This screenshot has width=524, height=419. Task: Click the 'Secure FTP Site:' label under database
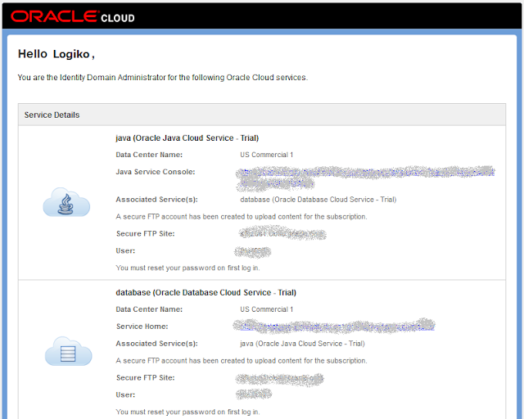point(146,377)
